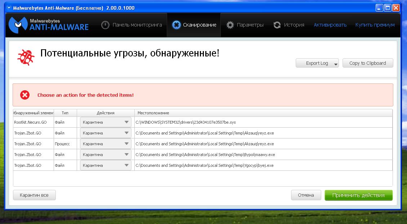
Task: Click the Активировать link
Action: pyautogui.click(x=330, y=25)
